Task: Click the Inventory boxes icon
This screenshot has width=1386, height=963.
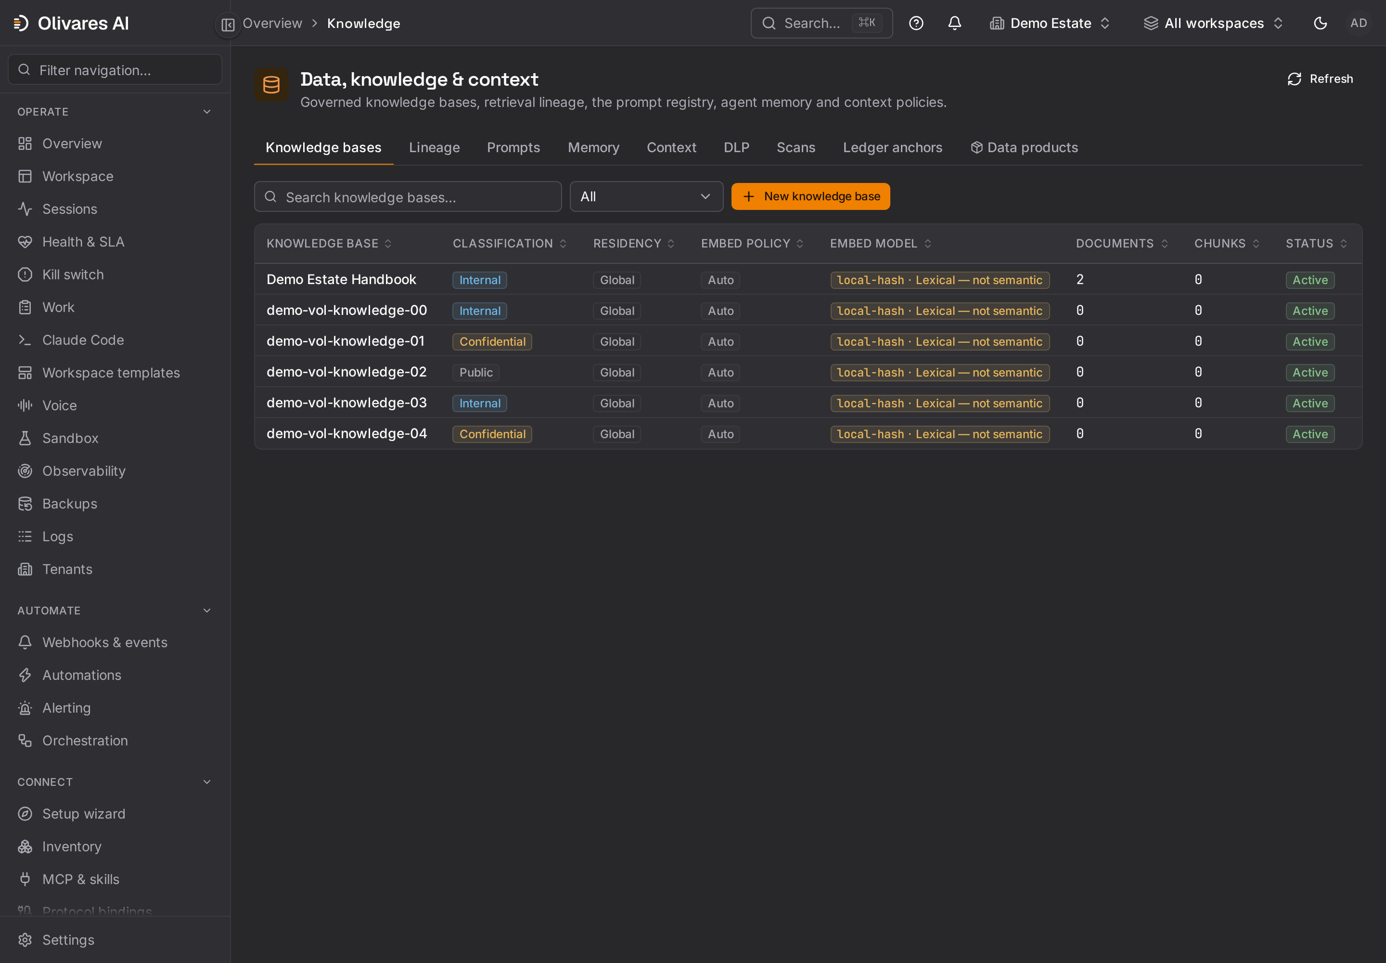Action: [x=25, y=846]
